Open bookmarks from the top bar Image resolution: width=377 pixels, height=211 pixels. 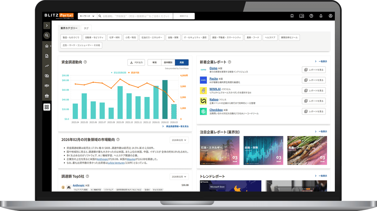coord(292,16)
